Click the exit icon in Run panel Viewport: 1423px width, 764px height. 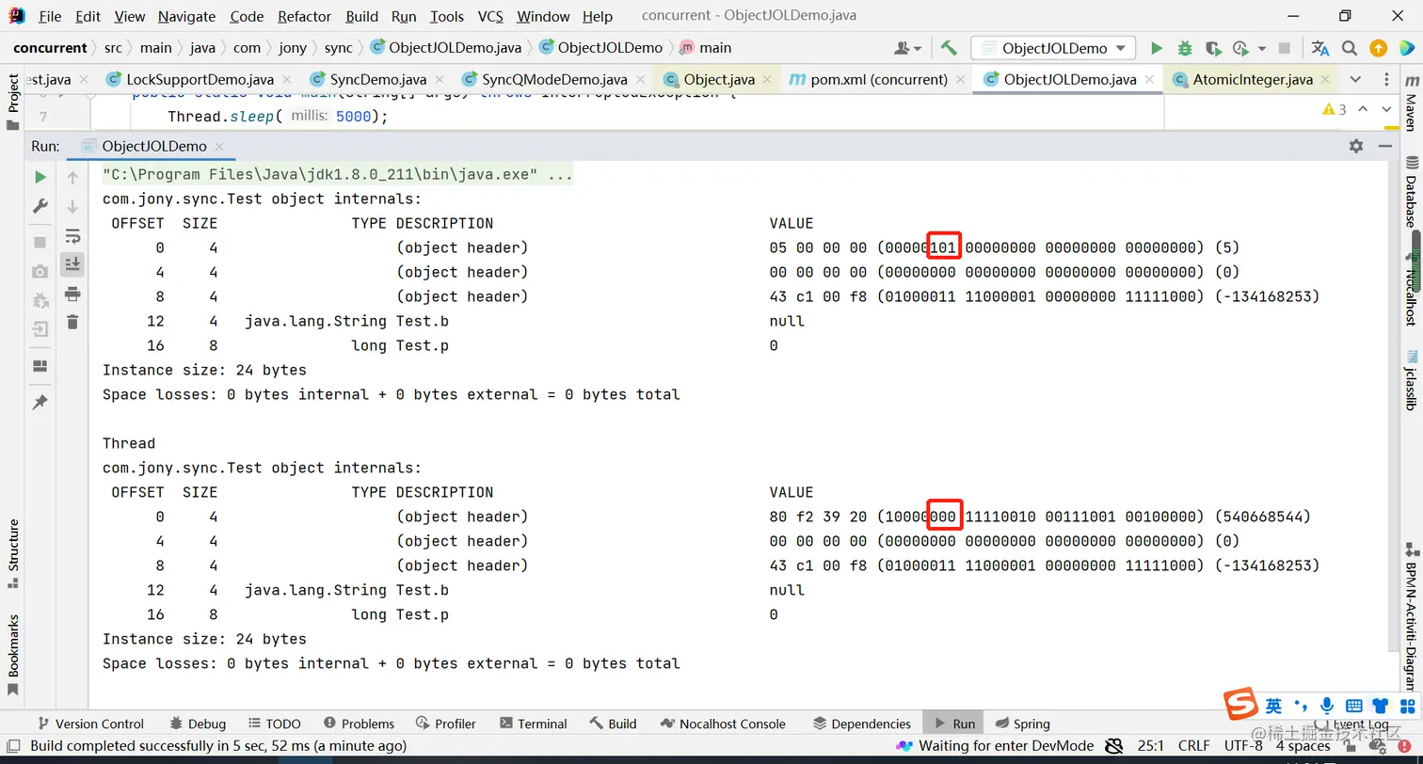pyautogui.click(x=40, y=329)
